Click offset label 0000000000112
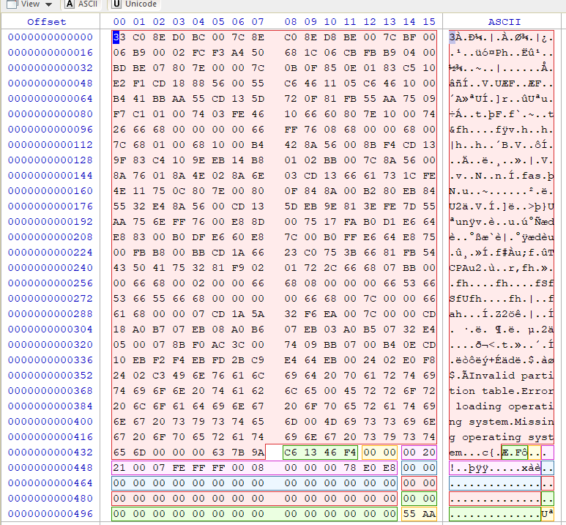The height and width of the screenshot is (525, 566). point(51,145)
